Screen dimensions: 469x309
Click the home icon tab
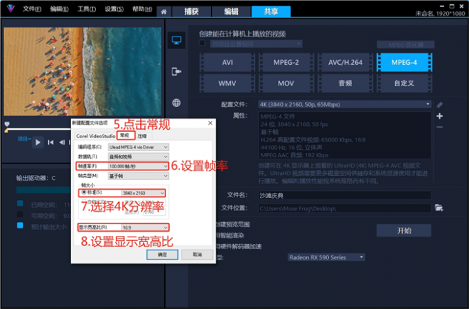pyautogui.click(x=163, y=12)
